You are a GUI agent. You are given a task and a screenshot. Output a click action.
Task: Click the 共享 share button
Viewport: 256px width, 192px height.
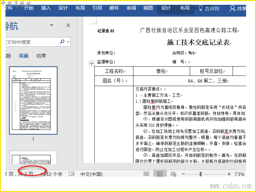(238, 8)
